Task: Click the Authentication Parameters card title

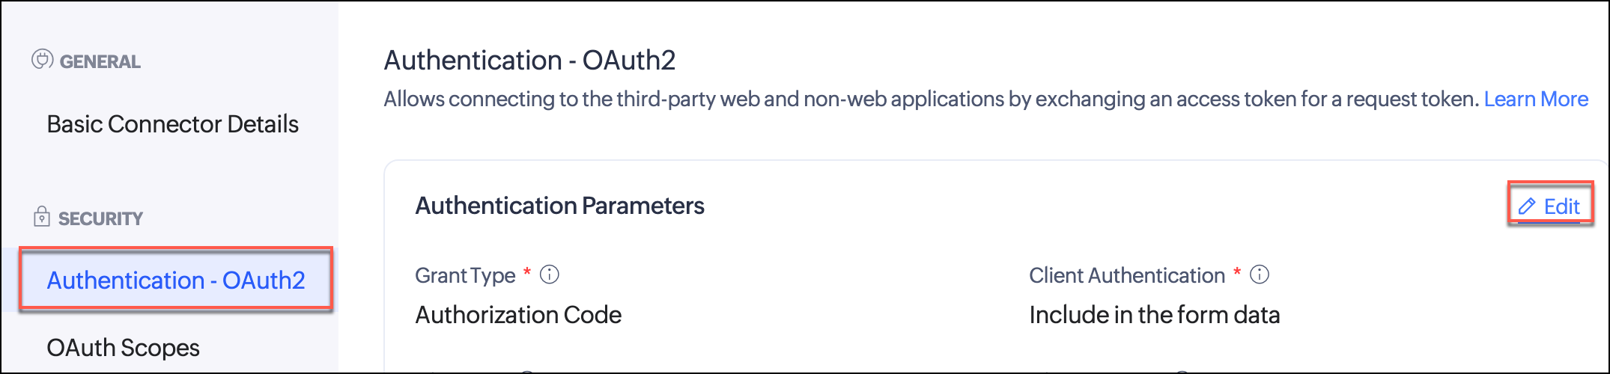Action: [559, 206]
